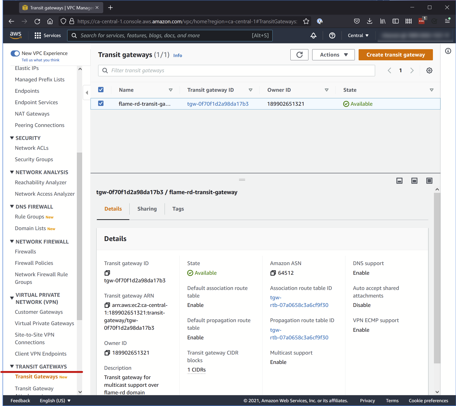The image size is (456, 406).
Task: Go to browser home page
Action: click(50, 22)
